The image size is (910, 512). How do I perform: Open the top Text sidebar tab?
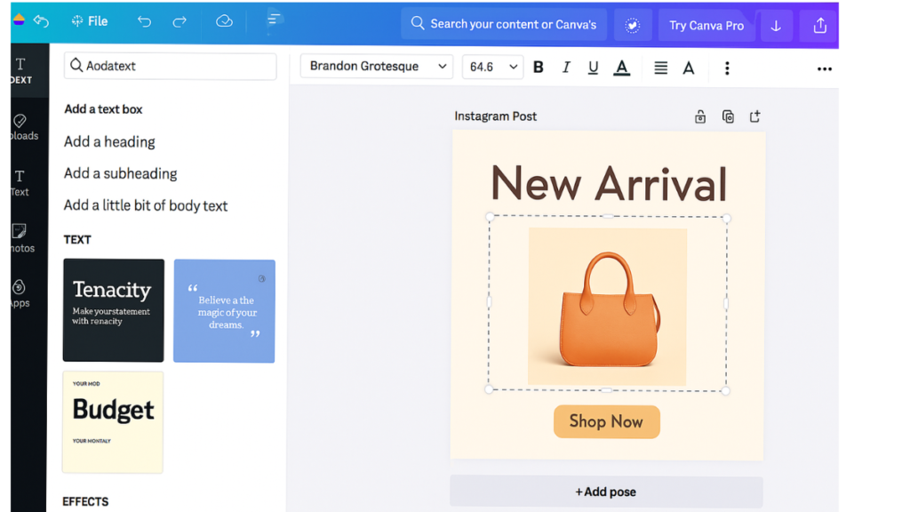click(x=21, y=70)
